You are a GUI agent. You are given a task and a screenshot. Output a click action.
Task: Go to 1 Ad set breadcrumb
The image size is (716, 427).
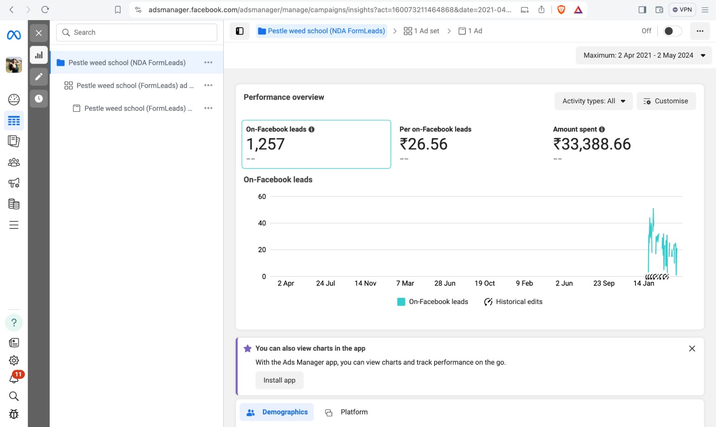422,31
